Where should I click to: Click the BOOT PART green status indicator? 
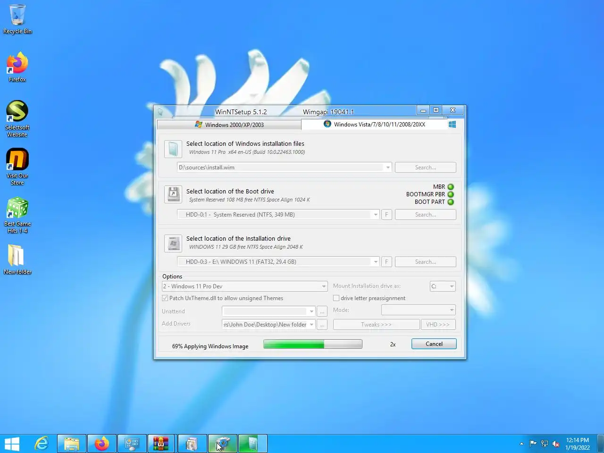(451, 202)
